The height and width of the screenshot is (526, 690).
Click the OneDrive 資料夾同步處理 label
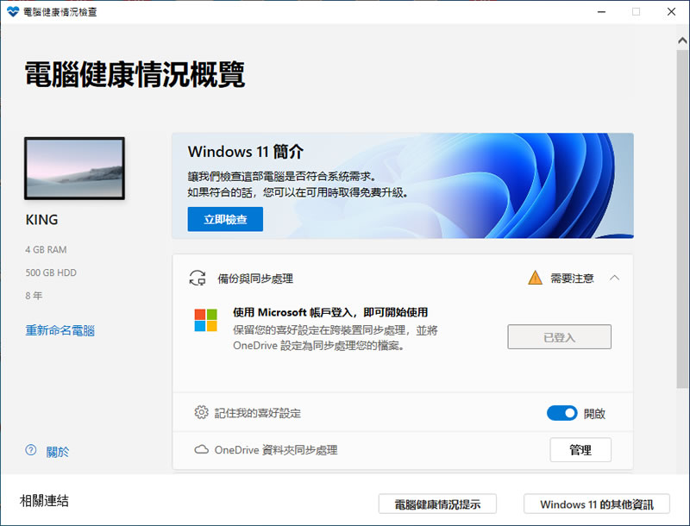(276, 450)
